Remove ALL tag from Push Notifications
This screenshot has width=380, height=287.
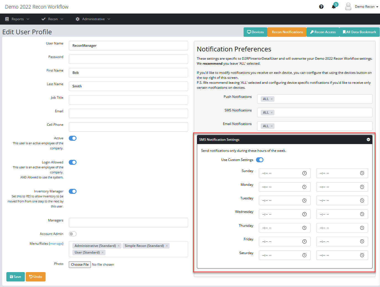click(272, 99)
